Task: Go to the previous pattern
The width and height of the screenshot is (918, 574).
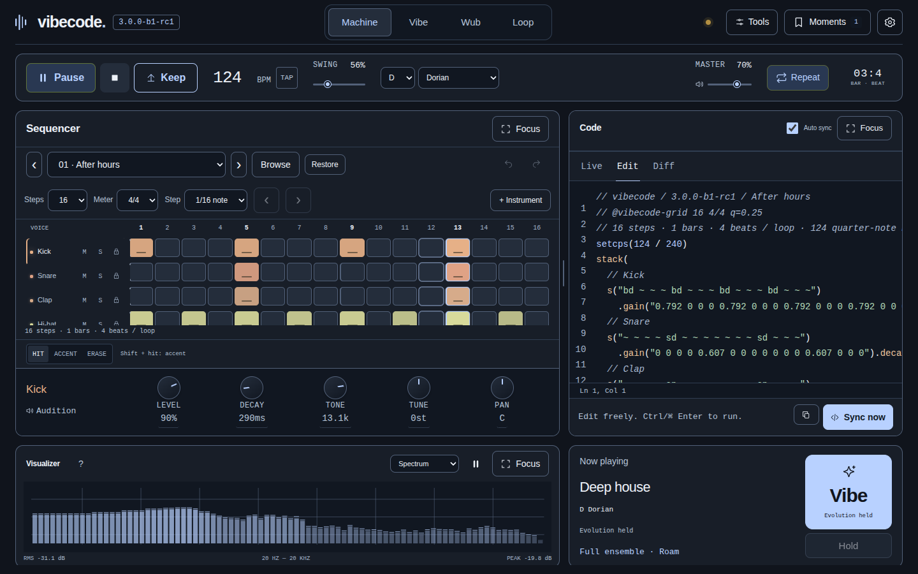Action: click(34, 165)
